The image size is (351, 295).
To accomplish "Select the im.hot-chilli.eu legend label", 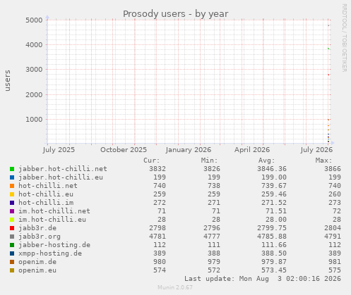I will [x=52, y=220].
